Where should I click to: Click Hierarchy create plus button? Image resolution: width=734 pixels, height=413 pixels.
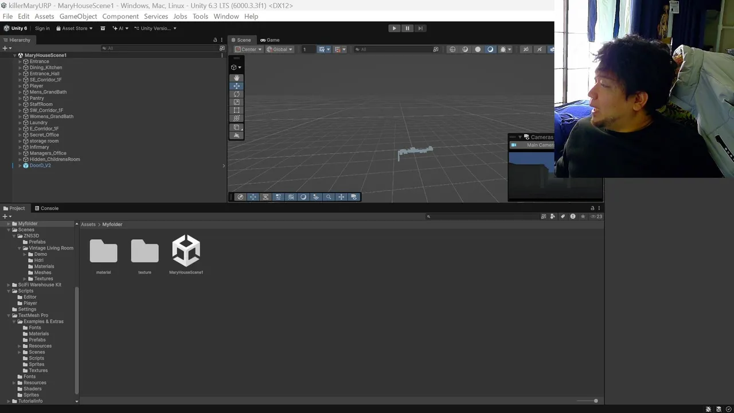[6, 48]
